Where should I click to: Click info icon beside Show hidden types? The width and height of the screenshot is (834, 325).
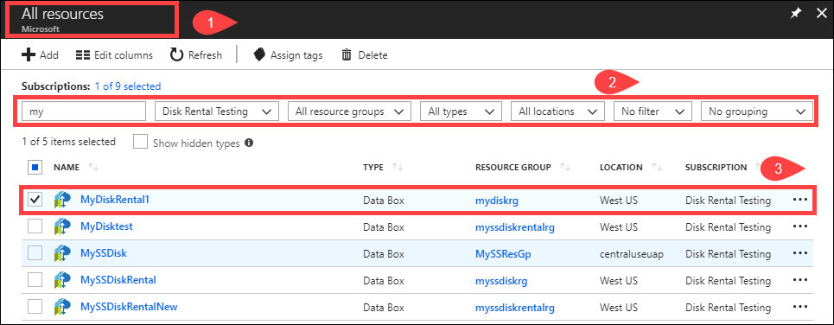coord(248,143)
